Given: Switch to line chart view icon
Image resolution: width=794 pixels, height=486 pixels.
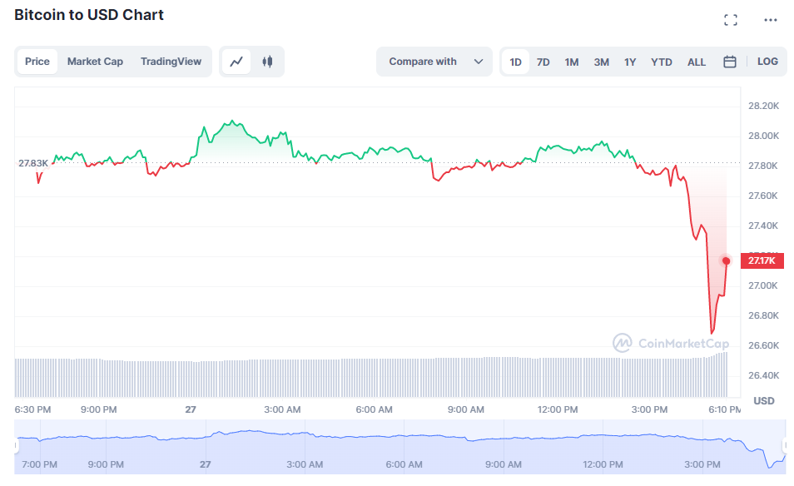Looking at the screenshot, I should point(237,62).
